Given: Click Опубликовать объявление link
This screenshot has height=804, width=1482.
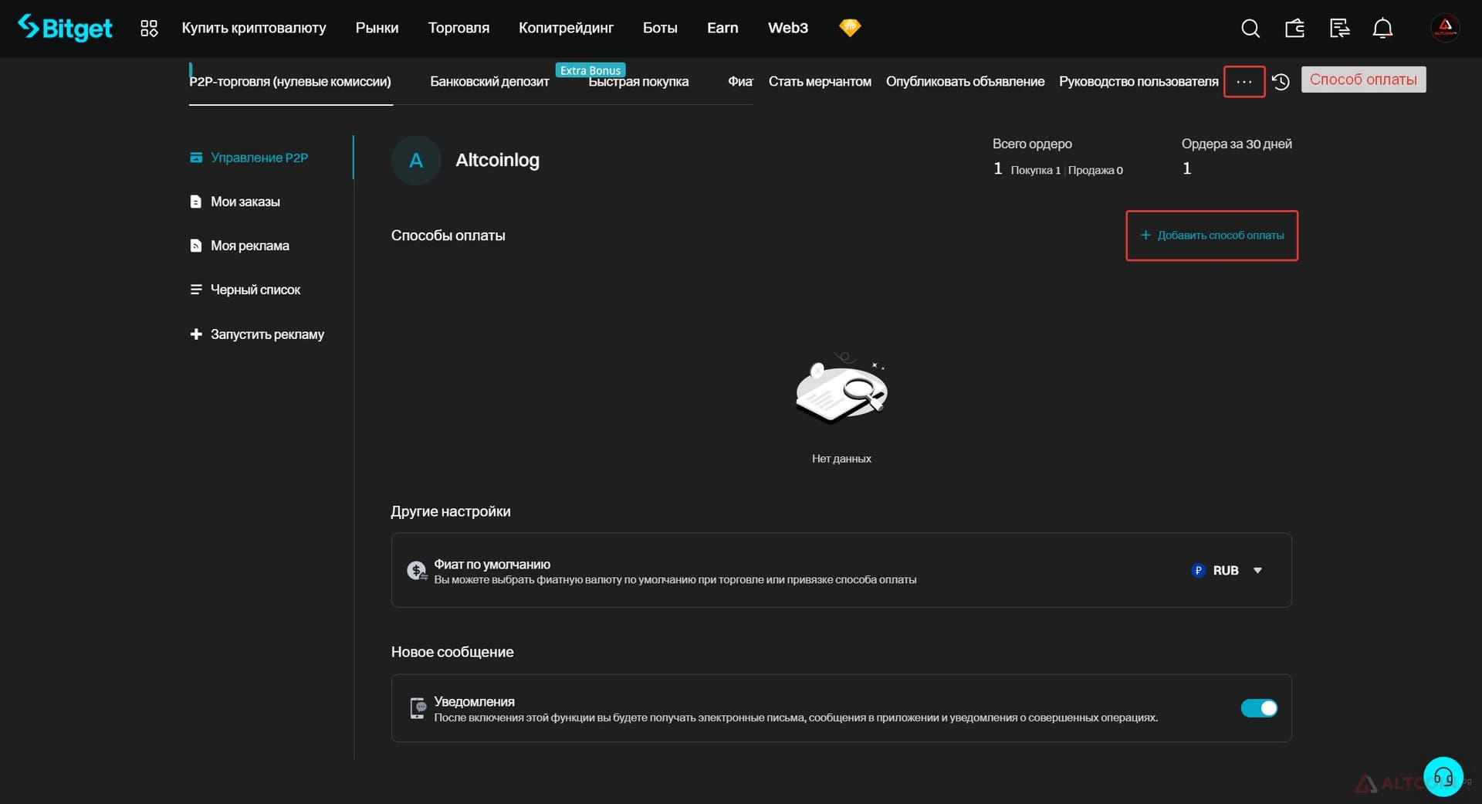Looking at the screenshot, I should pyautogui.click(x=965, y=82).
